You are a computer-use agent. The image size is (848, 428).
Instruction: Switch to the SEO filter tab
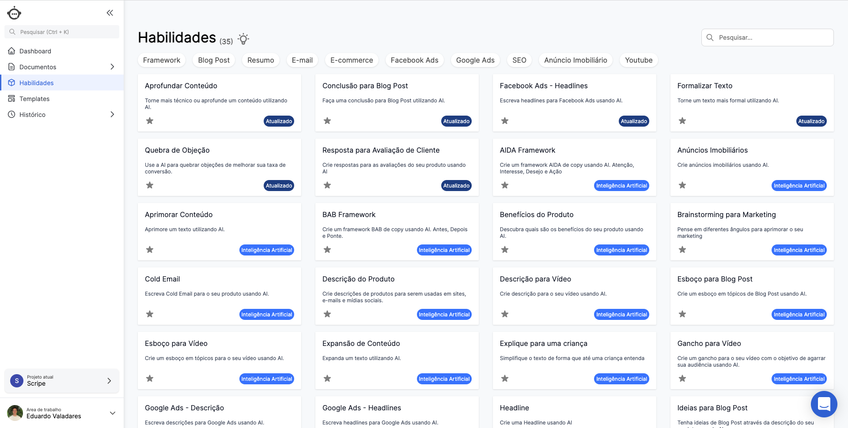click(519, 60)
